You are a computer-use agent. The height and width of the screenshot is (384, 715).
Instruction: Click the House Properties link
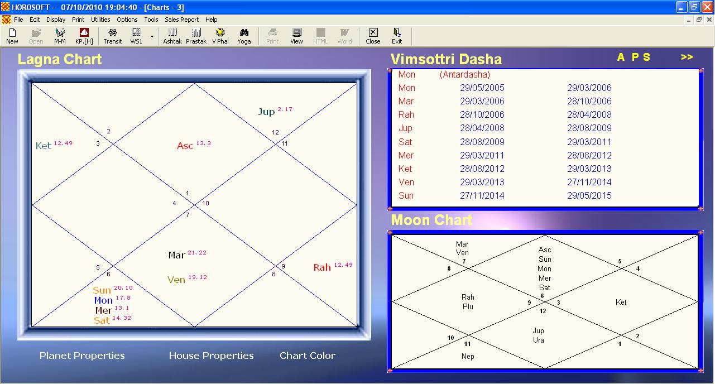click(x=211, y=356)
